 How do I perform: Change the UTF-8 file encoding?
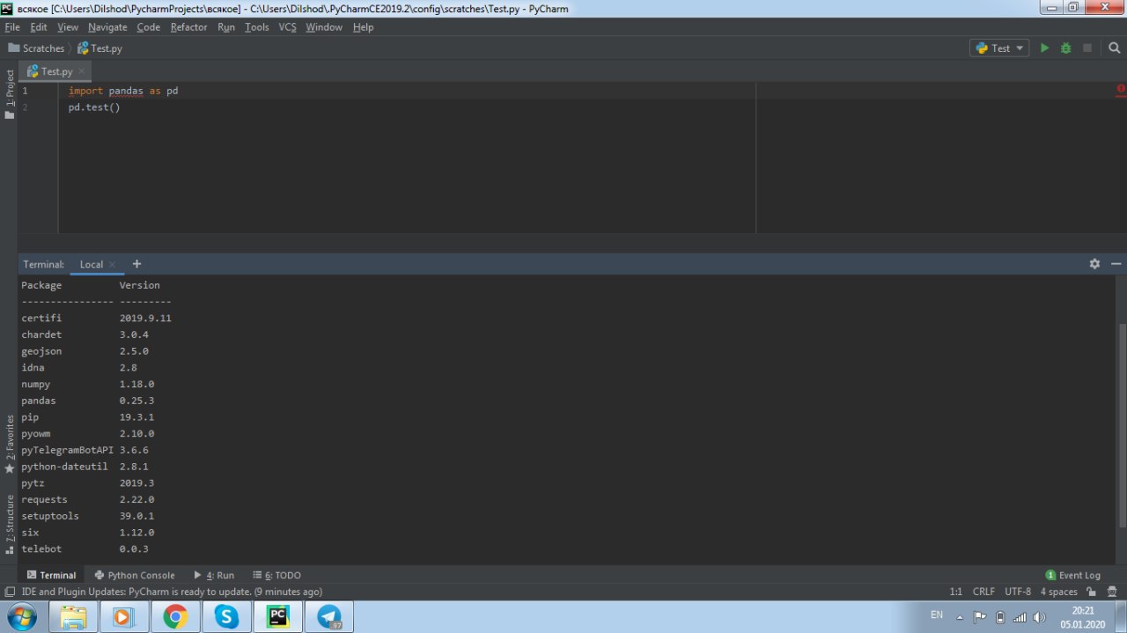[1017, 592]
